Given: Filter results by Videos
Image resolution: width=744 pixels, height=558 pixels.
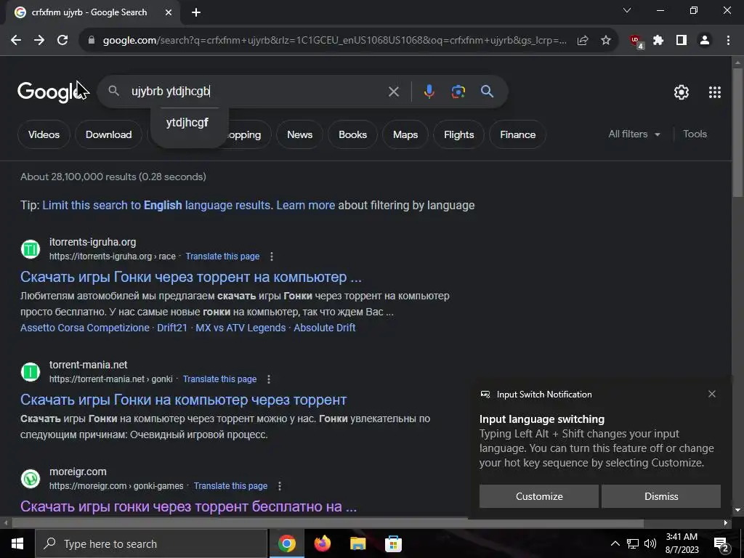Looking at the screenshot, I should (x=44, y=134).
